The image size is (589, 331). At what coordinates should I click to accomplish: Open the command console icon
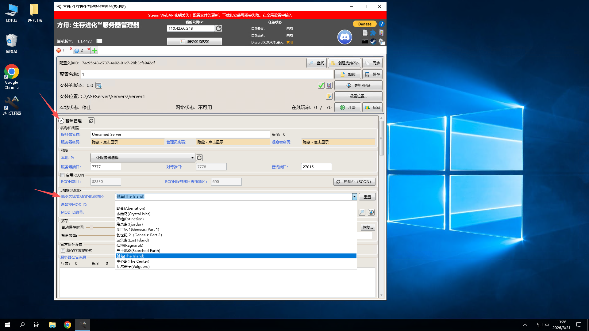click(x=365, y=41)
